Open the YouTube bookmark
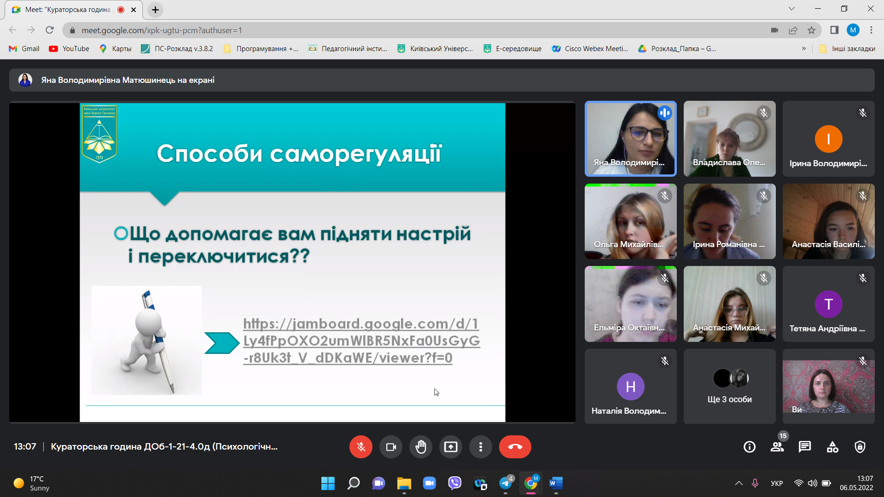The image size is (884, 497). tap(69, 48)
